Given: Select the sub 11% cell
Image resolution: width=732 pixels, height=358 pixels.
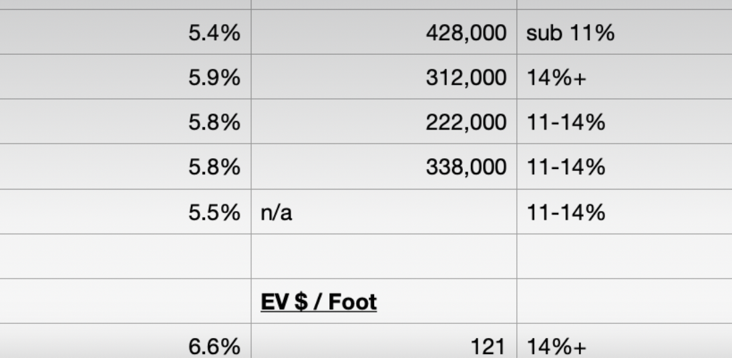Looking at the screenshot, I should point(624,32).
